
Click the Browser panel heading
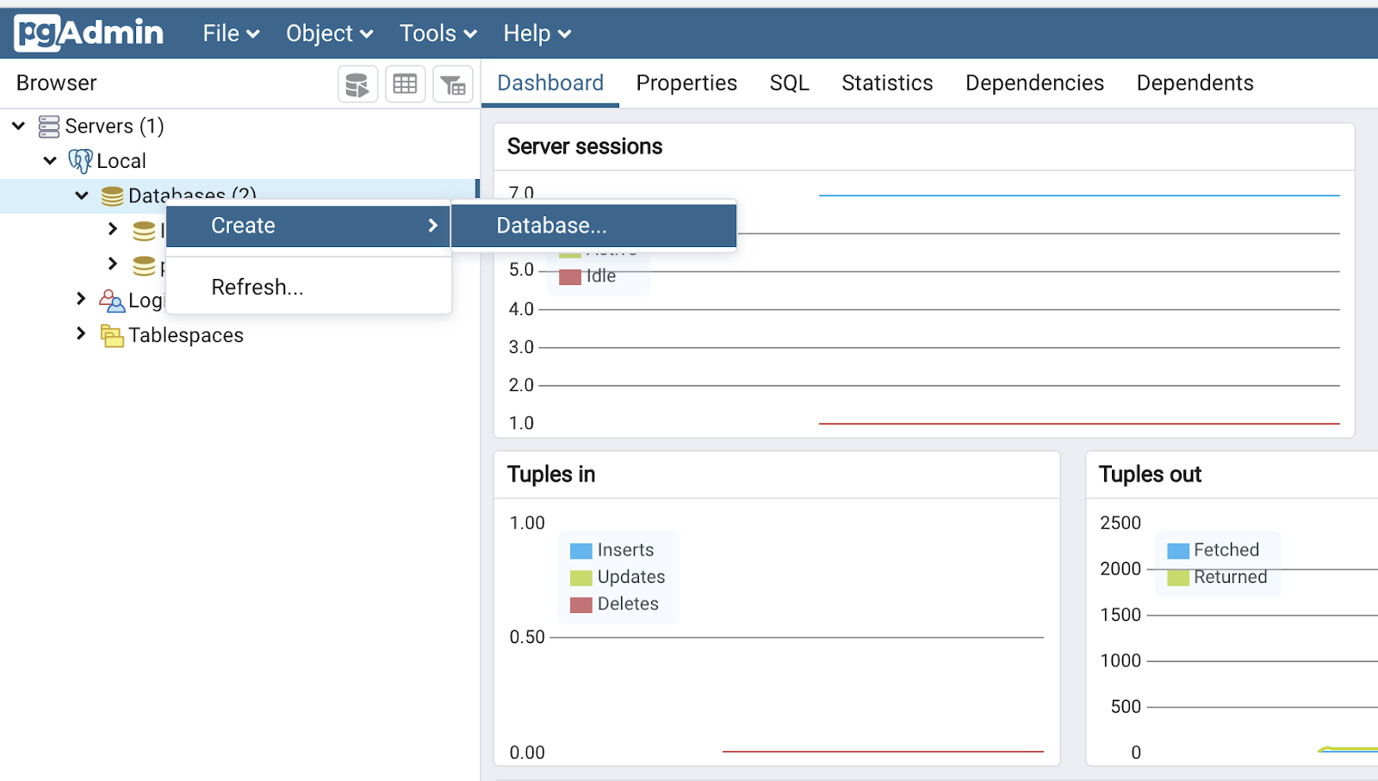56,83
